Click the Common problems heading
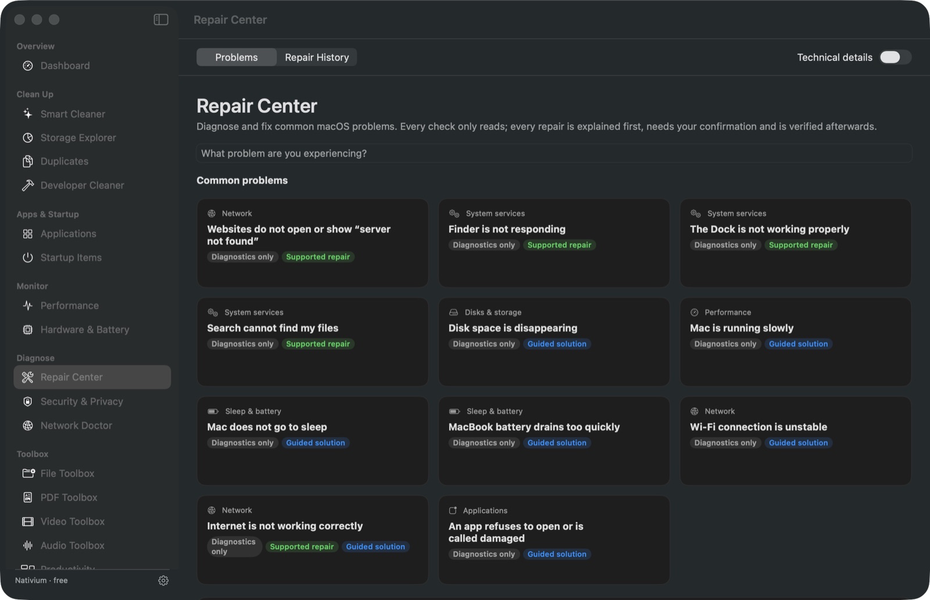930x600 pixels. 242,180
